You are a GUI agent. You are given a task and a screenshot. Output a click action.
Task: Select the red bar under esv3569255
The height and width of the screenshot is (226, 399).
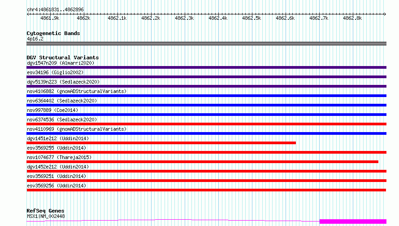coord(206,152)
